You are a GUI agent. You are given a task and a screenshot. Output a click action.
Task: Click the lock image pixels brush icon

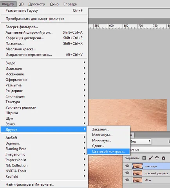tap(150, 158)
